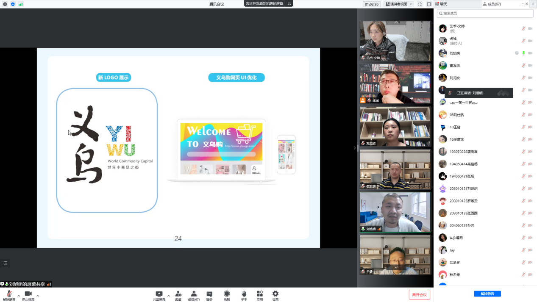Click the avatar of 203010123罗淑贤
The height and width of the screenshot is (302, 537).
tap(442, 201)
